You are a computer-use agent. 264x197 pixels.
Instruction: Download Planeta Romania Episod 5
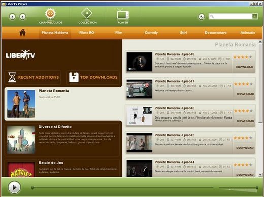[x=245, y=148]
